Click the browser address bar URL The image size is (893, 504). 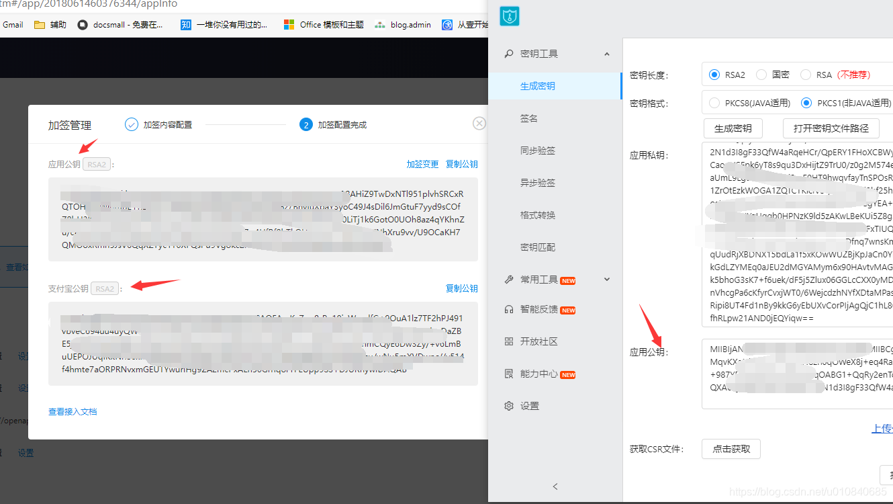(x=89, y=3)
